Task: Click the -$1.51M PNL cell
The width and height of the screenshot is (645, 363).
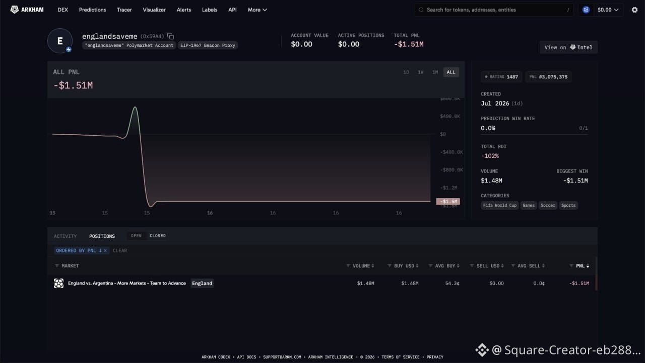Action: coord(579,283)
